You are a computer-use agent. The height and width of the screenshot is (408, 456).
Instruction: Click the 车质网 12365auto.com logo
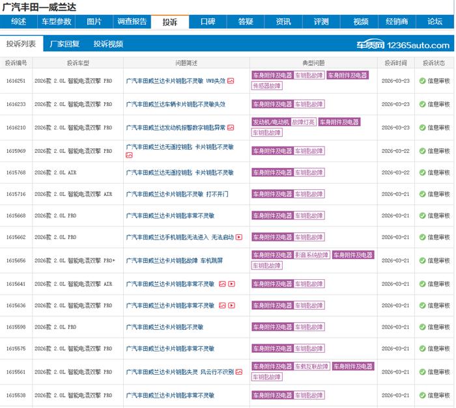tap(403, 46)
